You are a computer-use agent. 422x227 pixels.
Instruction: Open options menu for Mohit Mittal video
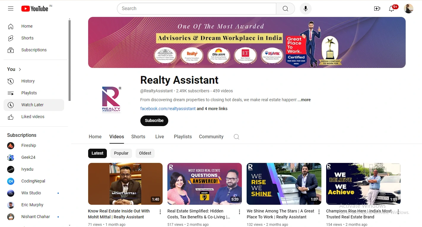coord(160,212)
